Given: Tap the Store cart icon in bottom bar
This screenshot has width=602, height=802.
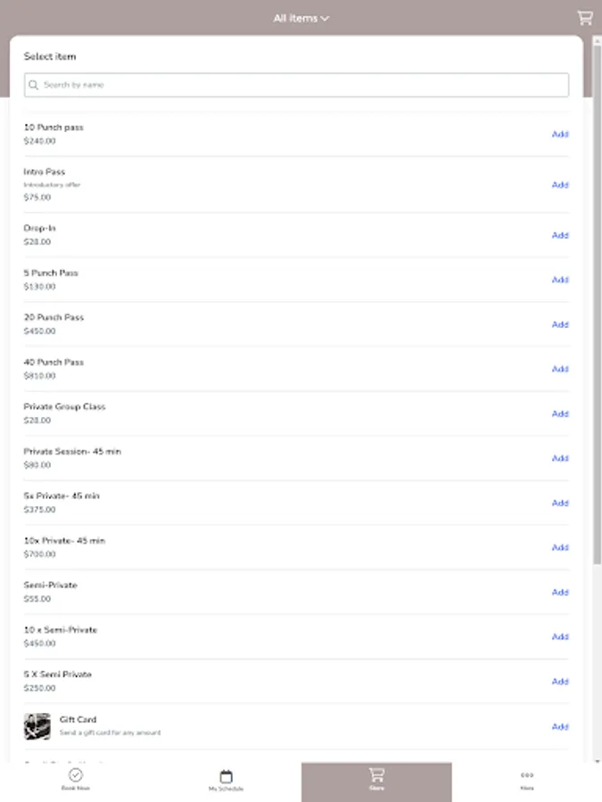Looking at the screenshot, I should coord(375,776).
